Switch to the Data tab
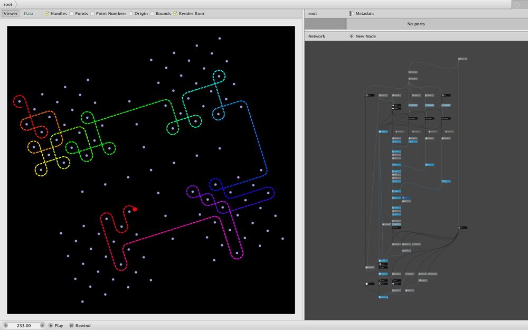The width and height of the screenshot is (528, 330). click(29, 14)
